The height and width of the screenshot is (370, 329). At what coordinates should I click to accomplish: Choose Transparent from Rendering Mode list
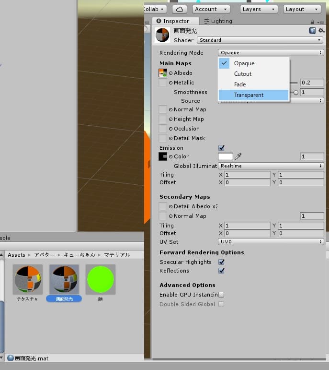(x=253, y=95)
